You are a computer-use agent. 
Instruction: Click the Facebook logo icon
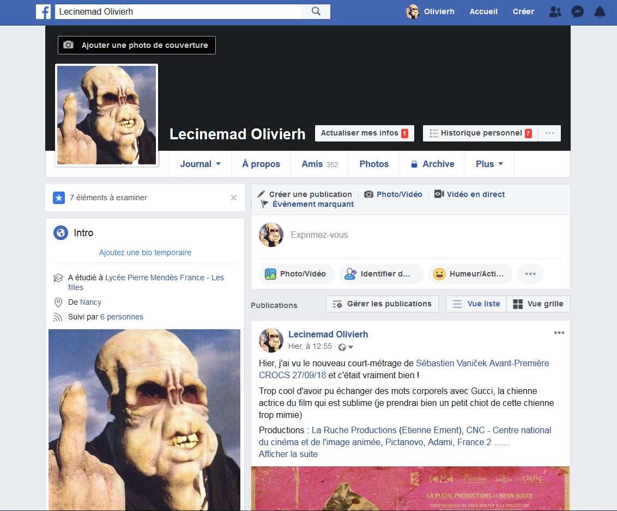[x=44, y=11]
